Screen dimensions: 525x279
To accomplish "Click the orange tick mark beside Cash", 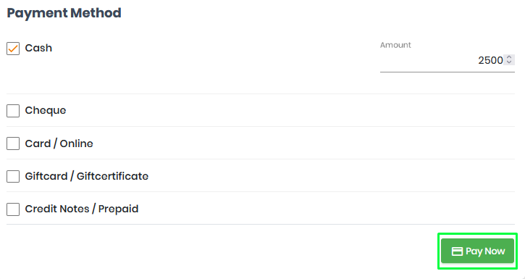I will 13,49.
